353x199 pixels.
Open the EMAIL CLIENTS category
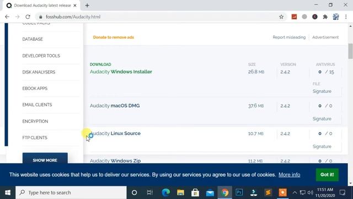(x=37, y=104)
